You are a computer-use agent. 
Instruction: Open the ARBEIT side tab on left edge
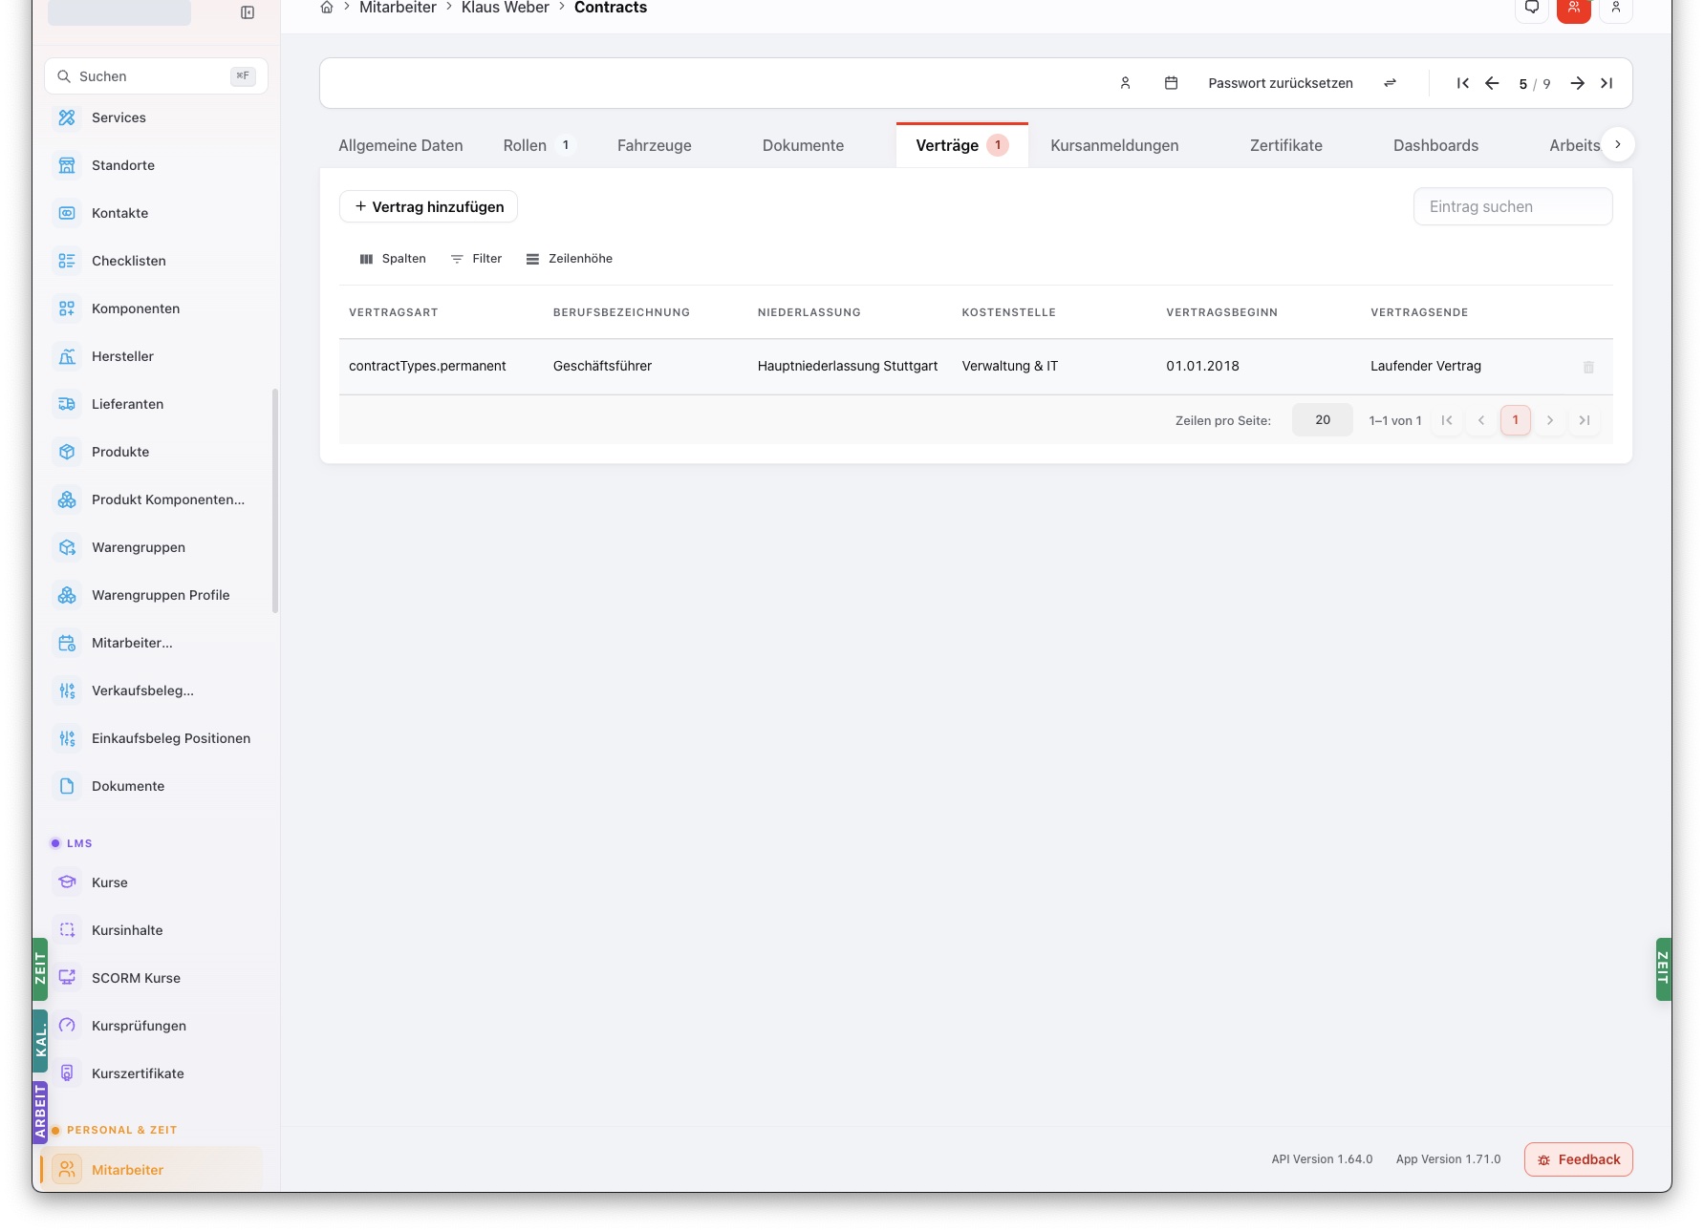tap(40, 1112)
